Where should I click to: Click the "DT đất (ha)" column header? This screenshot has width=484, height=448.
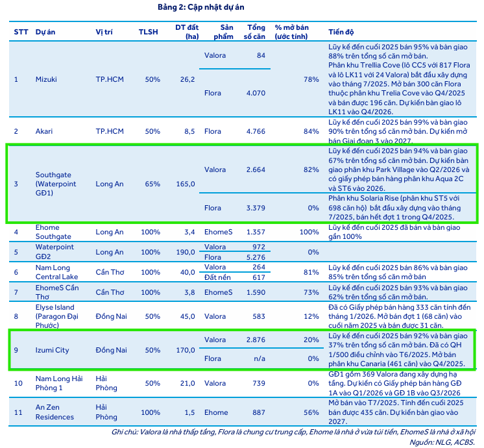pos(185,32)
